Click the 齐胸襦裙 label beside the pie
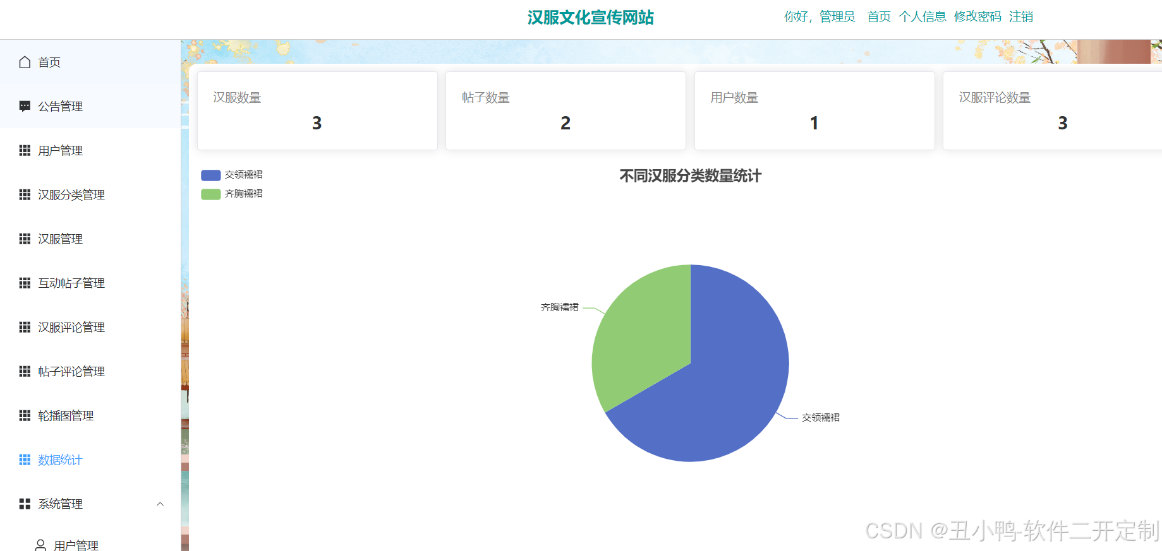Screen dimensions: 1162x551 [560, 307]
